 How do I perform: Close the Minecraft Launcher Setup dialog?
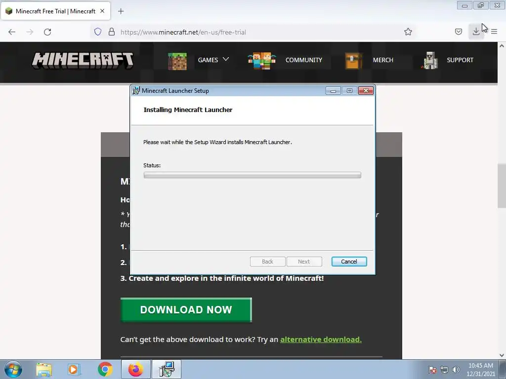pos(366,91)
